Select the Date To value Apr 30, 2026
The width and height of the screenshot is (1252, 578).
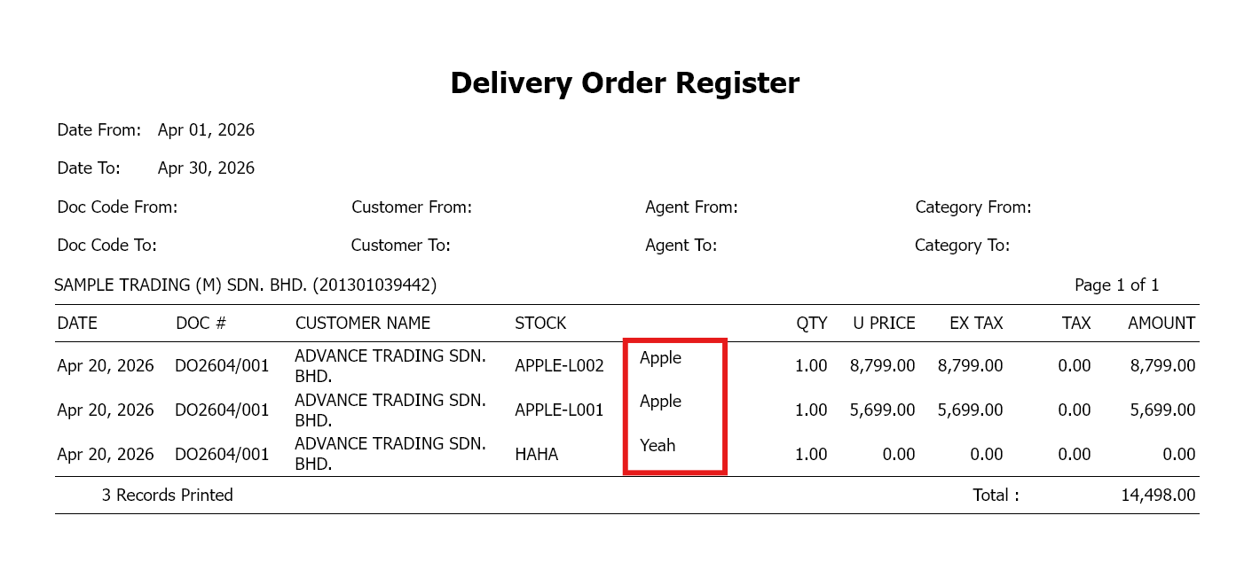[x=206, y=168]
